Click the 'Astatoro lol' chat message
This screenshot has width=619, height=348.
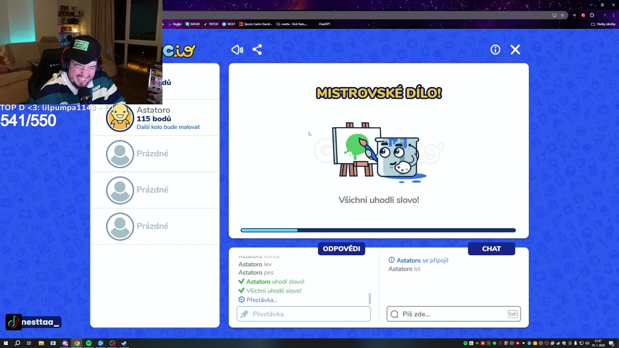pos(404,269)
